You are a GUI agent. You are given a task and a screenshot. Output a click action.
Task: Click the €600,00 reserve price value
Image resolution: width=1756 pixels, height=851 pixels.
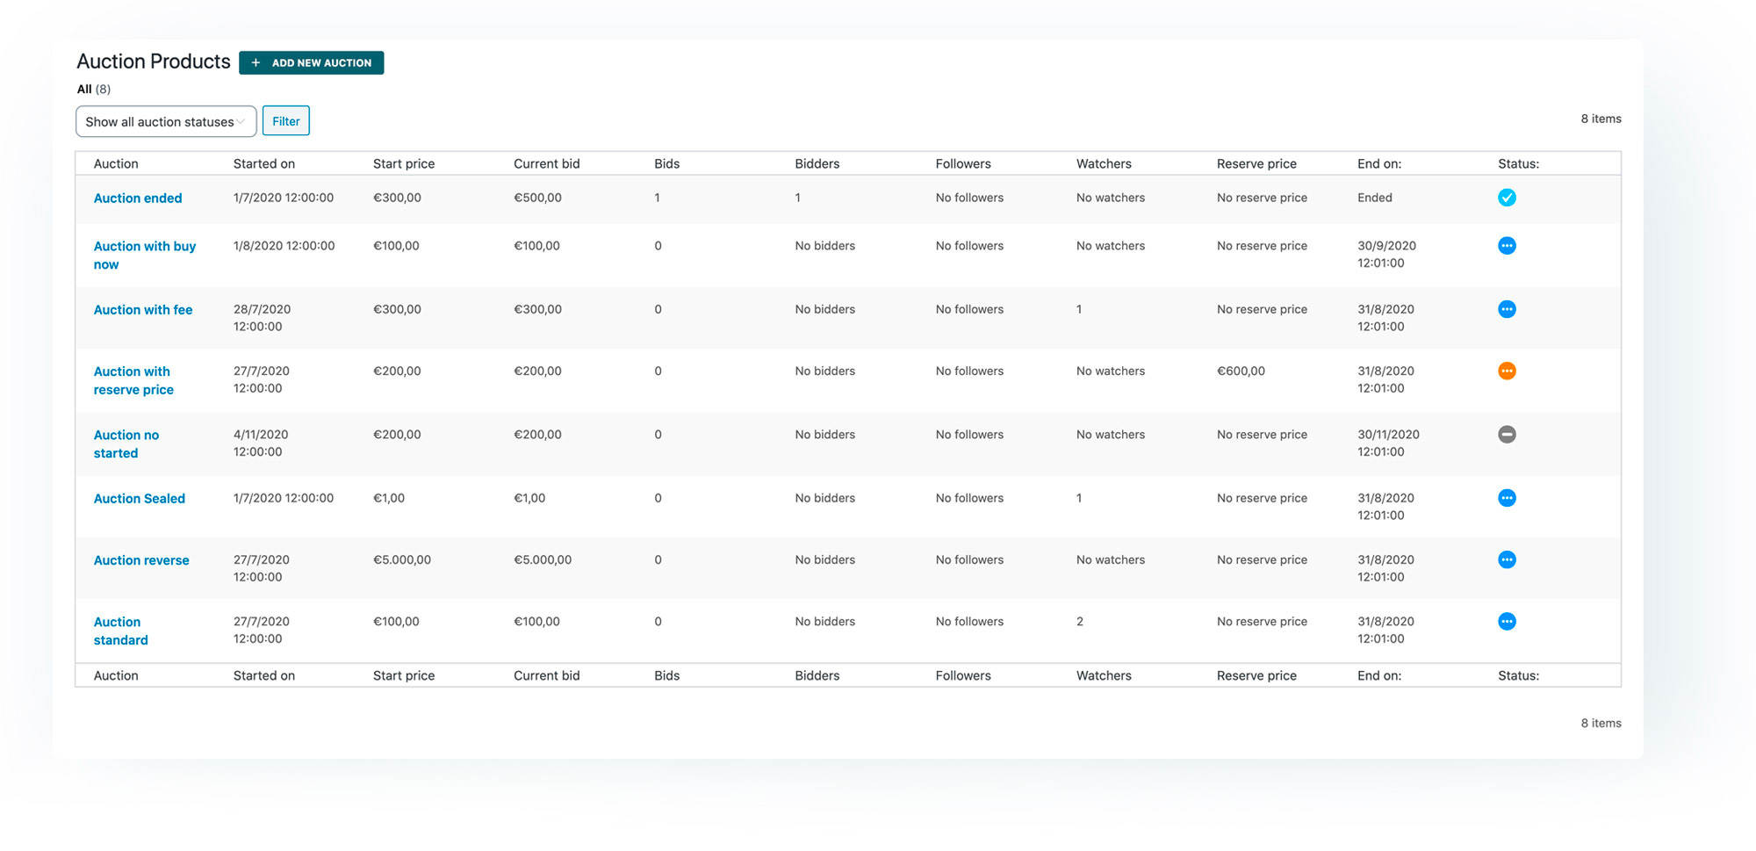1241,371
